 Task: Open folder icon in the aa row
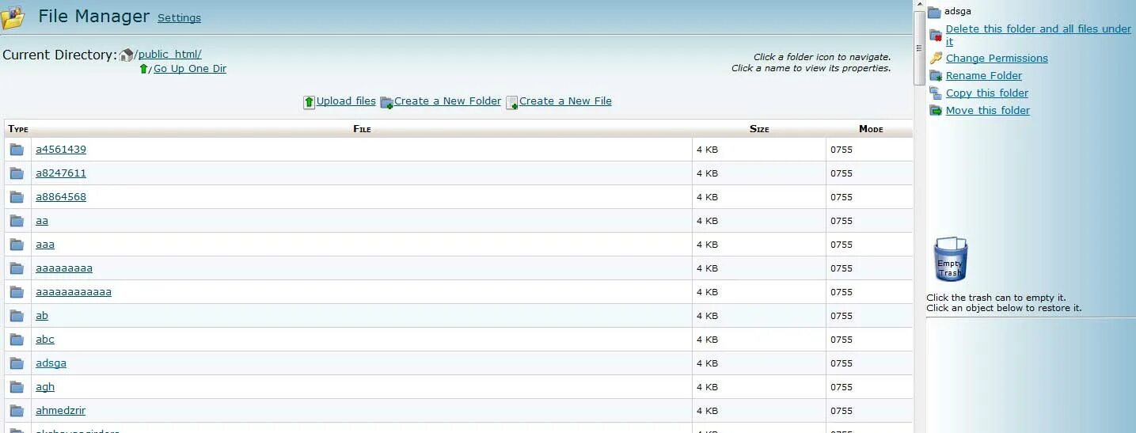(17, 221)
